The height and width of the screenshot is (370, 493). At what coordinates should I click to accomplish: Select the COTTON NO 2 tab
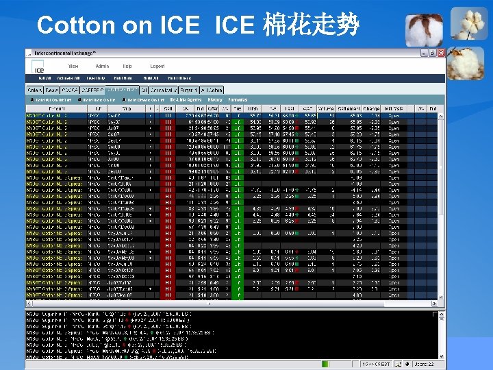point(122,90)
